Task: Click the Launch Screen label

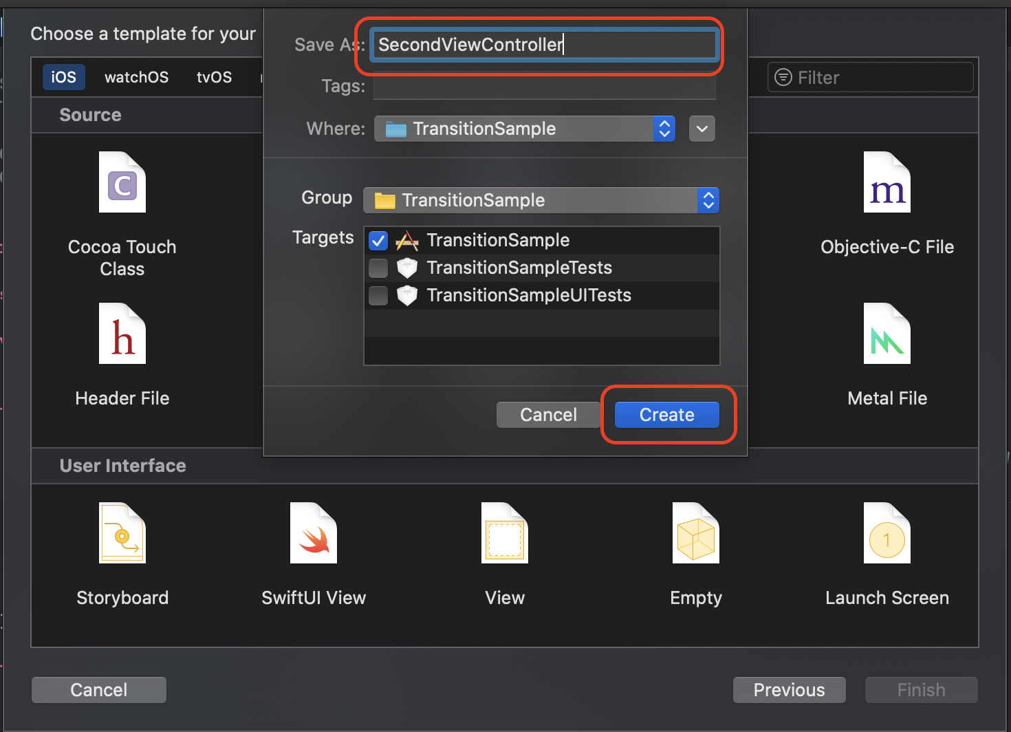Action: [887, 598]
